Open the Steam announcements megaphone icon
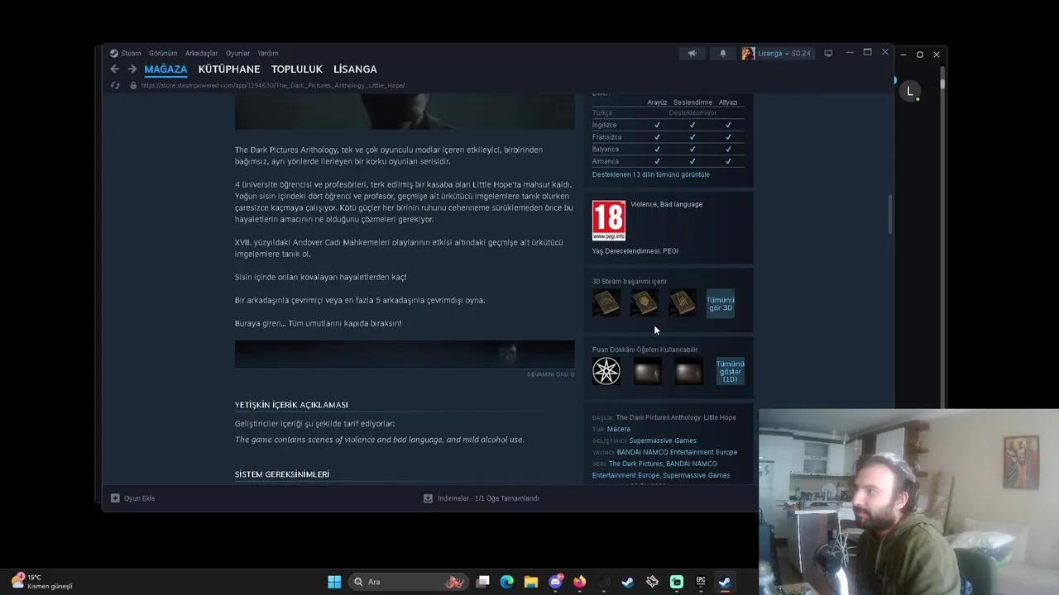 click(692, 53)
